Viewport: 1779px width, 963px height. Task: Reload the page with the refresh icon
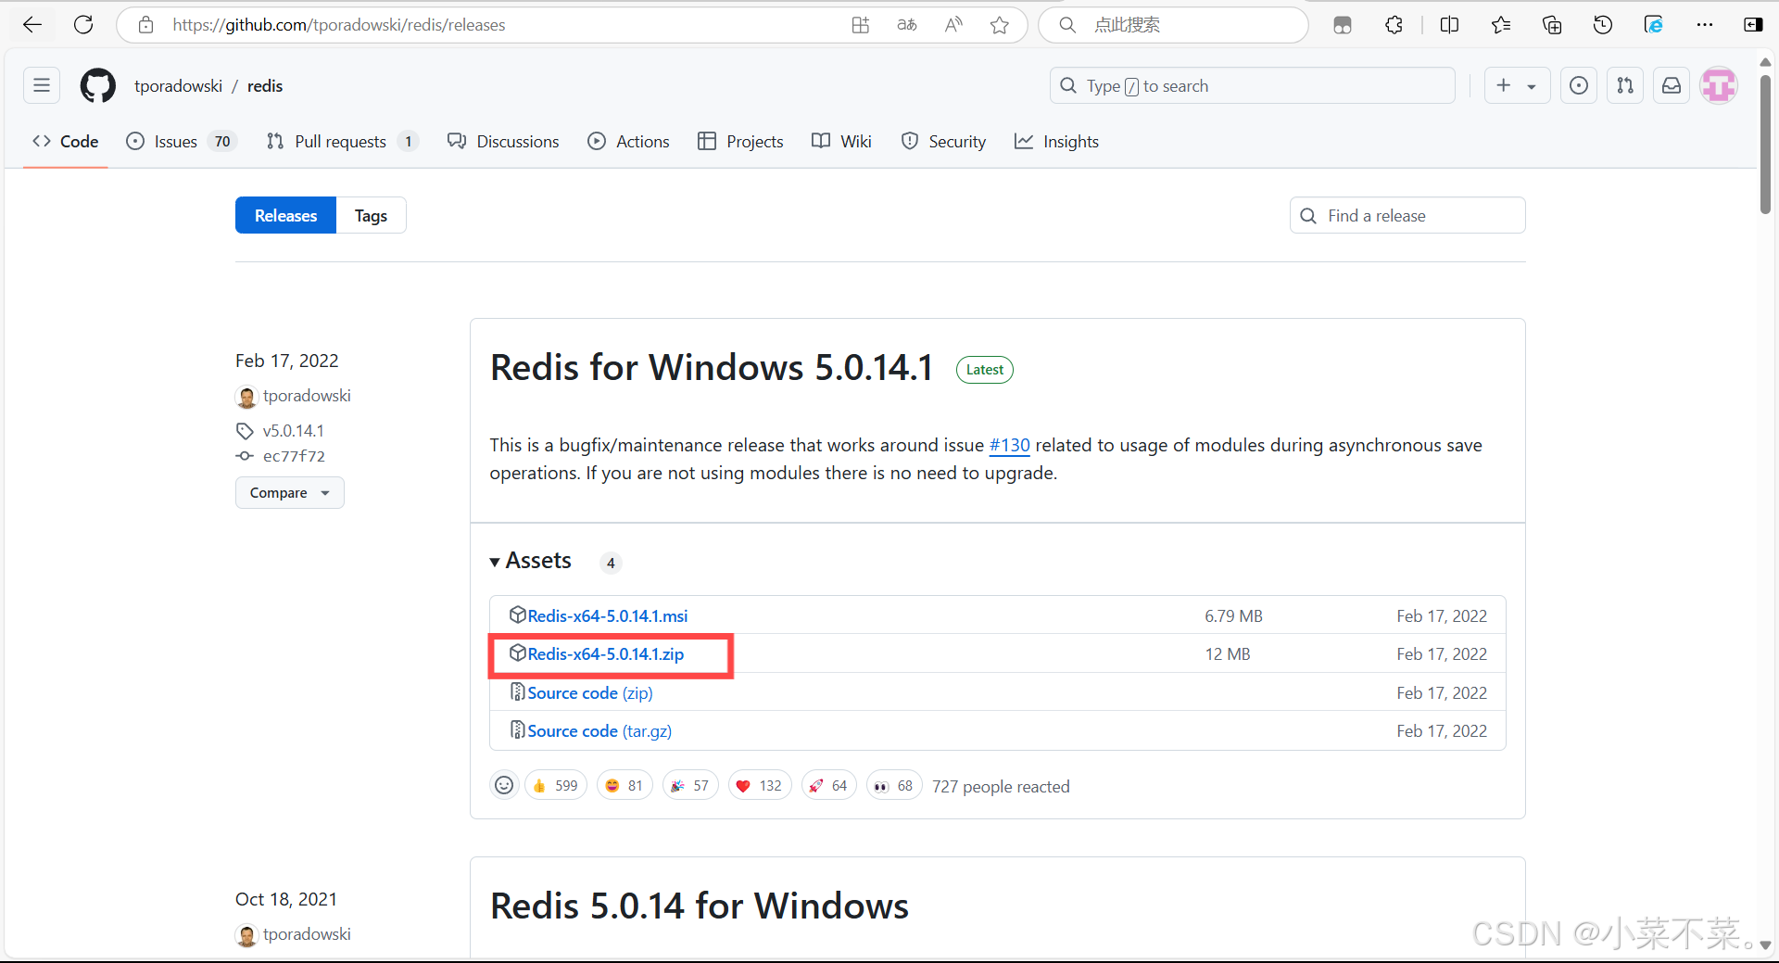pos(83,25)
